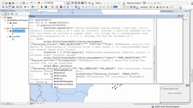Click the Paste icon in the Standard toolbar
The image size is (193, 108).
(24, 3)
